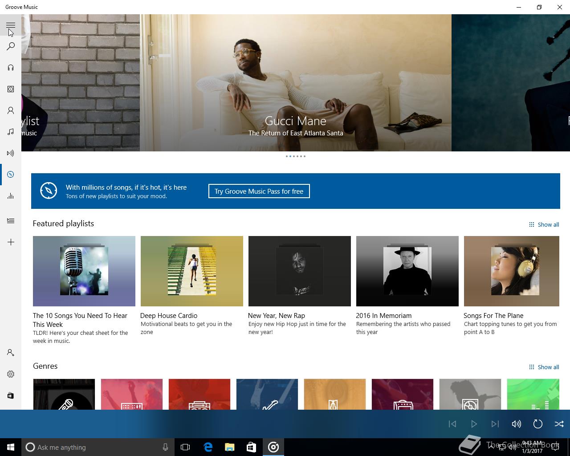This screenshot has height=456, width=570.
Task: Open the 10 Songs You Need To Hear playlist thumbnail
Action: (x=84, y=271)
